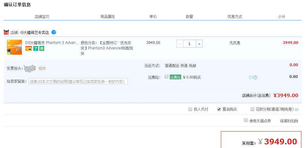
Task: Enable 花呗分期 installment checkbox
Action: point(252,109)
